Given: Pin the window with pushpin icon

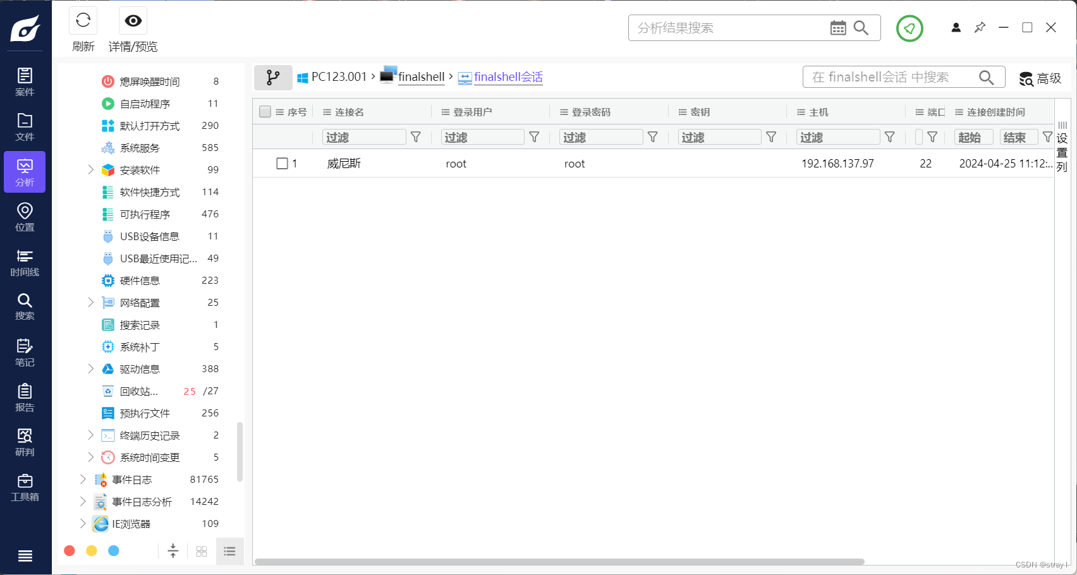Looking at the screenshot, I should pos(980,27).
